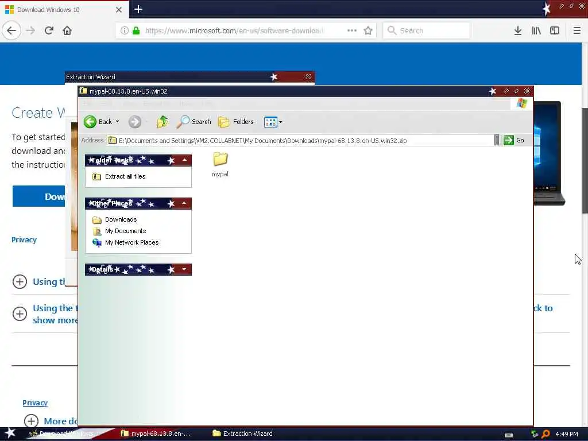Image resolution: width=588 pixels, height=441 pixels.
Task: Click the Firefox page vertical scrollbar
Action: tap(585, 161)
